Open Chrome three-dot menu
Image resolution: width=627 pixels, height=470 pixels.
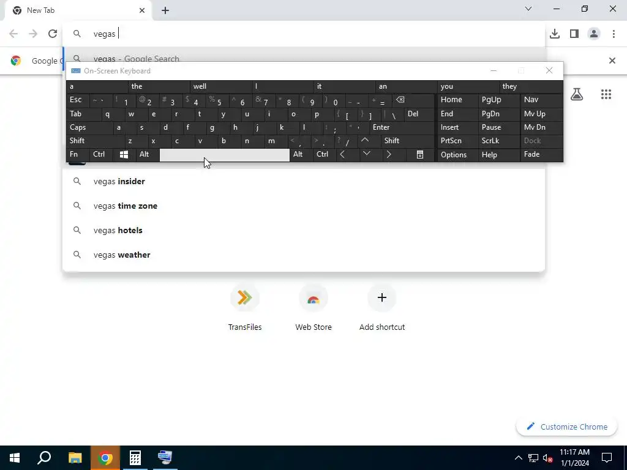click(x=614, y=34)
